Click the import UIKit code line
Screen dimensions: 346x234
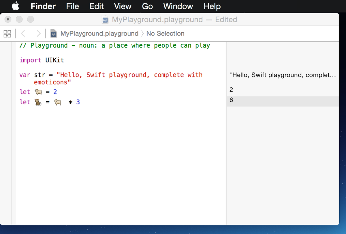(x=42, y=60)
